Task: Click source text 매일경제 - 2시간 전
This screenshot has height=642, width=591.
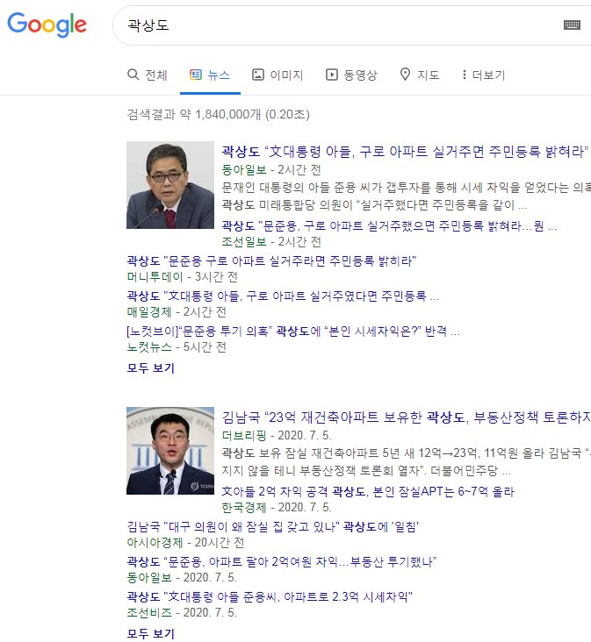Action: click(x=177, y=312)
